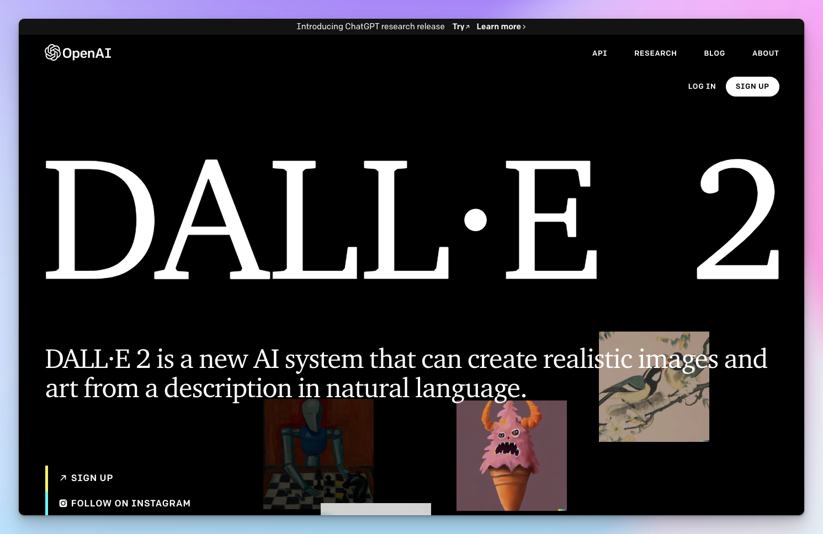
Task: Click the 'Introducing ChatGPT research release' text
Action: tap(370, 26)
